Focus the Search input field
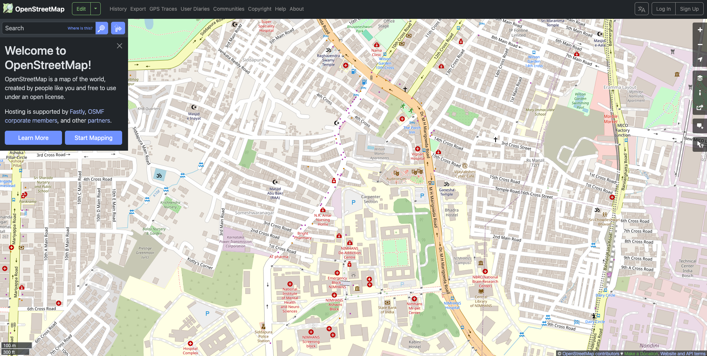The image size is (707, 356). [35, 28]
